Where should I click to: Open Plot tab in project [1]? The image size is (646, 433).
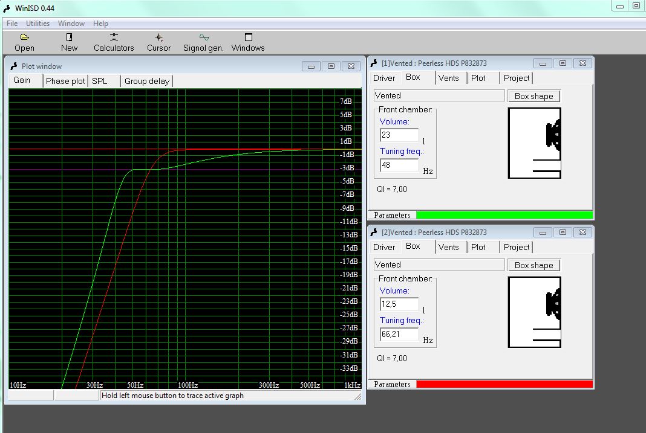coord(482,78)
